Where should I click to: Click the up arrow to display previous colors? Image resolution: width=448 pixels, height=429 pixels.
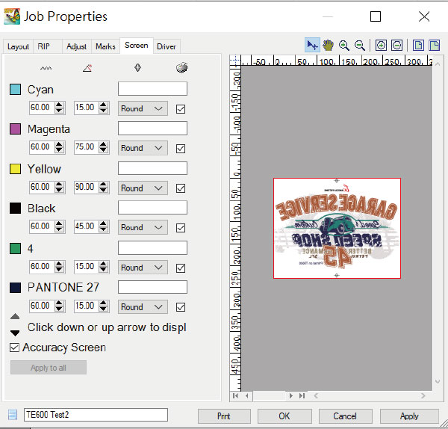tap(15, 318)
